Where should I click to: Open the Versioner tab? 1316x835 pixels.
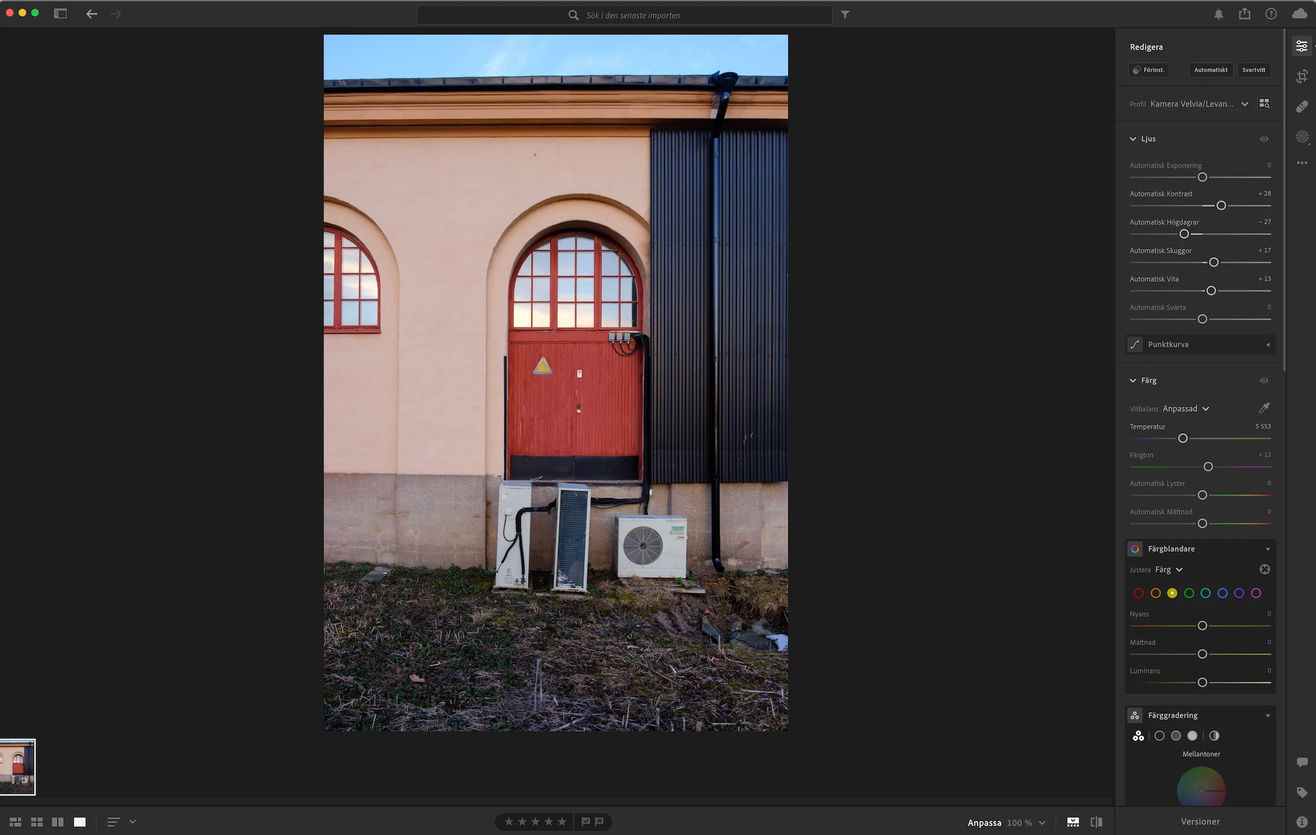click(1200, 821)
